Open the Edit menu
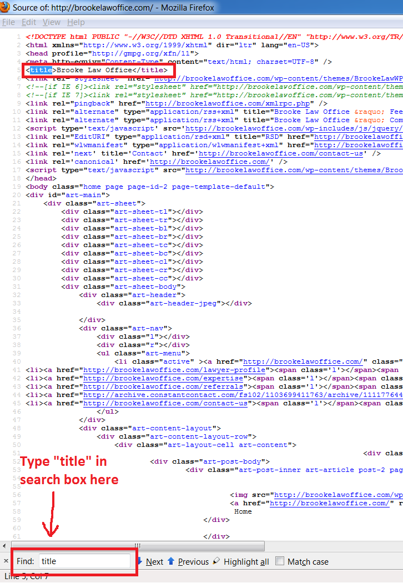Screen dimensions: 403x583 29,22
